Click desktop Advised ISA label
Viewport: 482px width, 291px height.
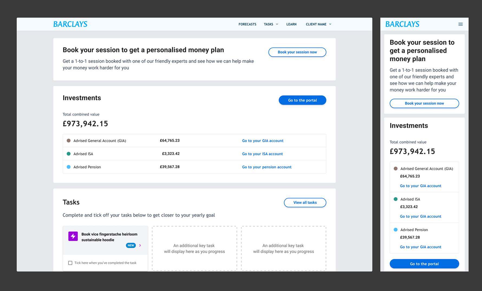point(83,154)
